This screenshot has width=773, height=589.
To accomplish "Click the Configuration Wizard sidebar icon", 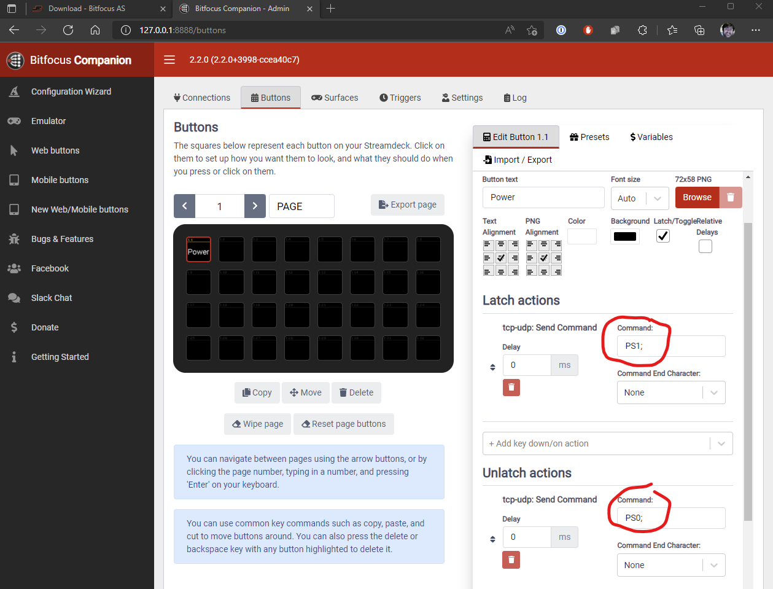I will click(x=14, y=92).
